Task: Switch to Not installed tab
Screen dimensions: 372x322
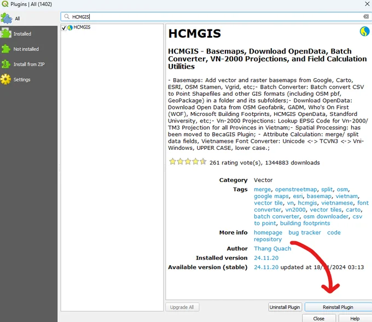Action: 28,49
